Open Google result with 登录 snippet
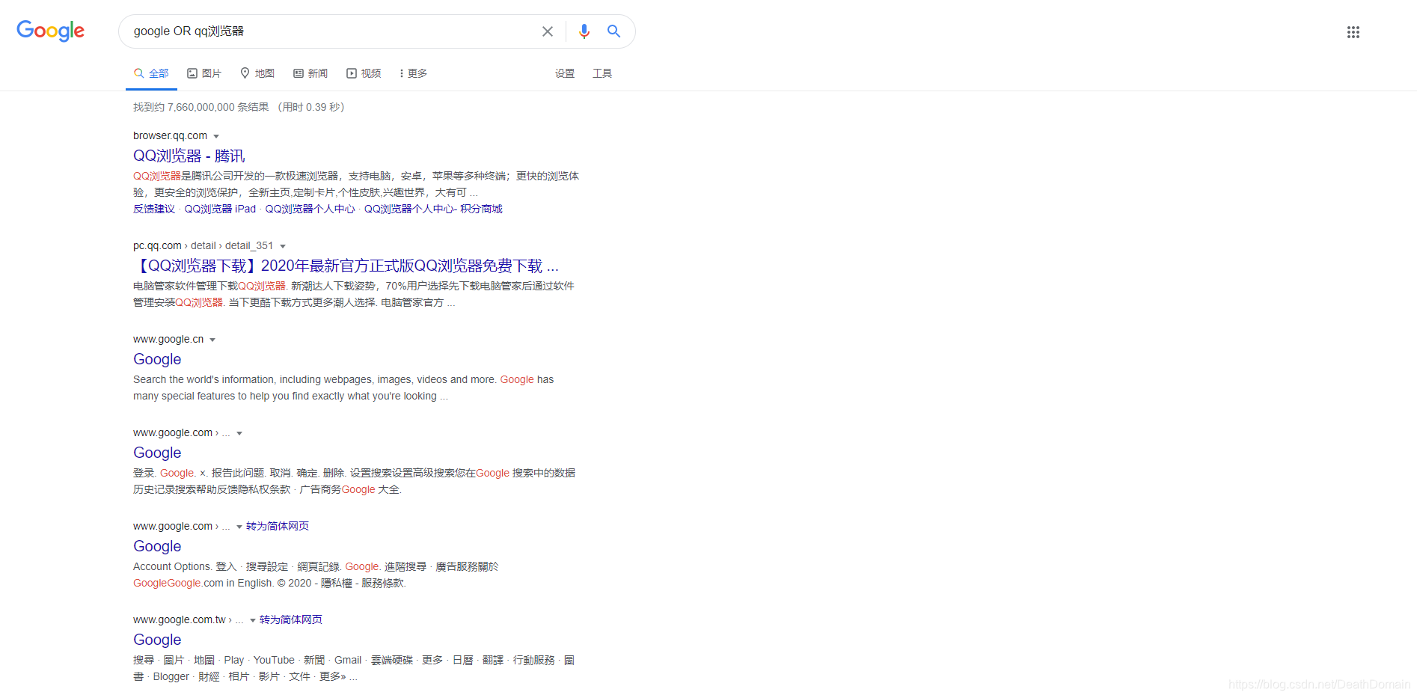Image resolution: width=1417 pixels, height=698 pixels. [157, 453]
